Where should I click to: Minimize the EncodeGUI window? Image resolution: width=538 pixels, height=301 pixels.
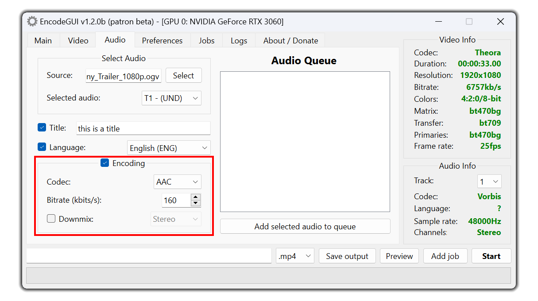click(438, 21)
